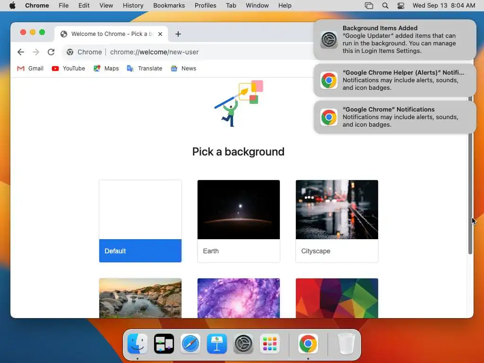This screenshot has width=484, height=363.
Task: Launch Safari from the Dock
Action: [190, 344]
